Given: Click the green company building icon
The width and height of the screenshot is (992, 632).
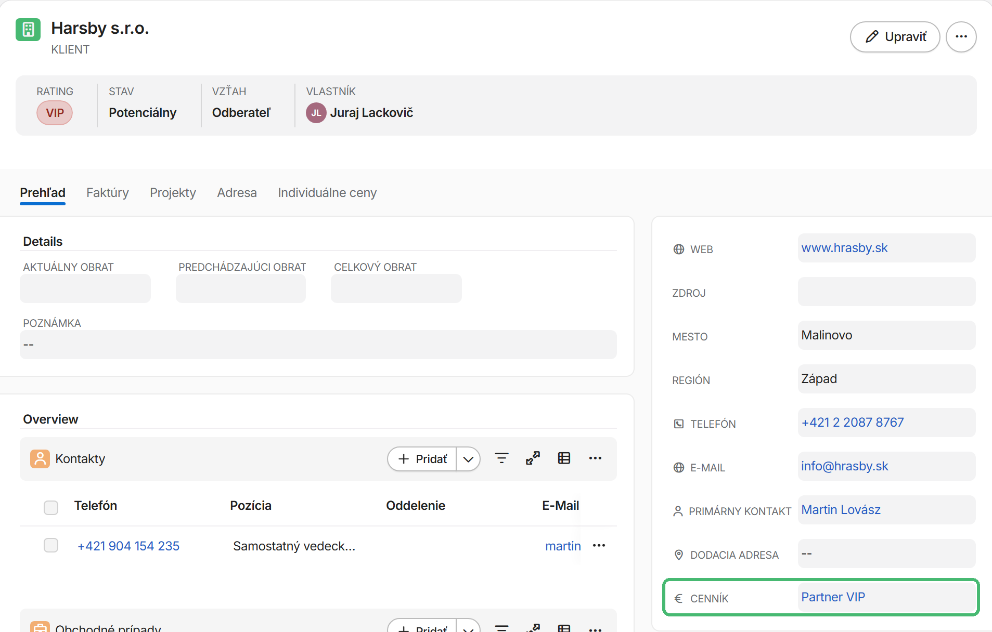Looking at the screenshot, I should click(x=28, y=29).
